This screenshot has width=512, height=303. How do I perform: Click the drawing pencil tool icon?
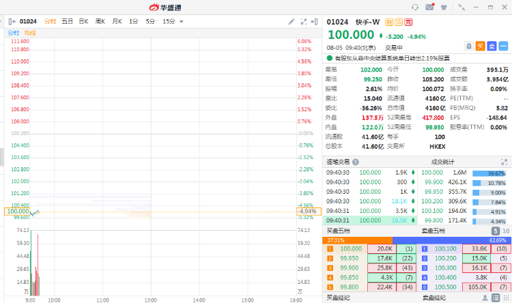291,22
